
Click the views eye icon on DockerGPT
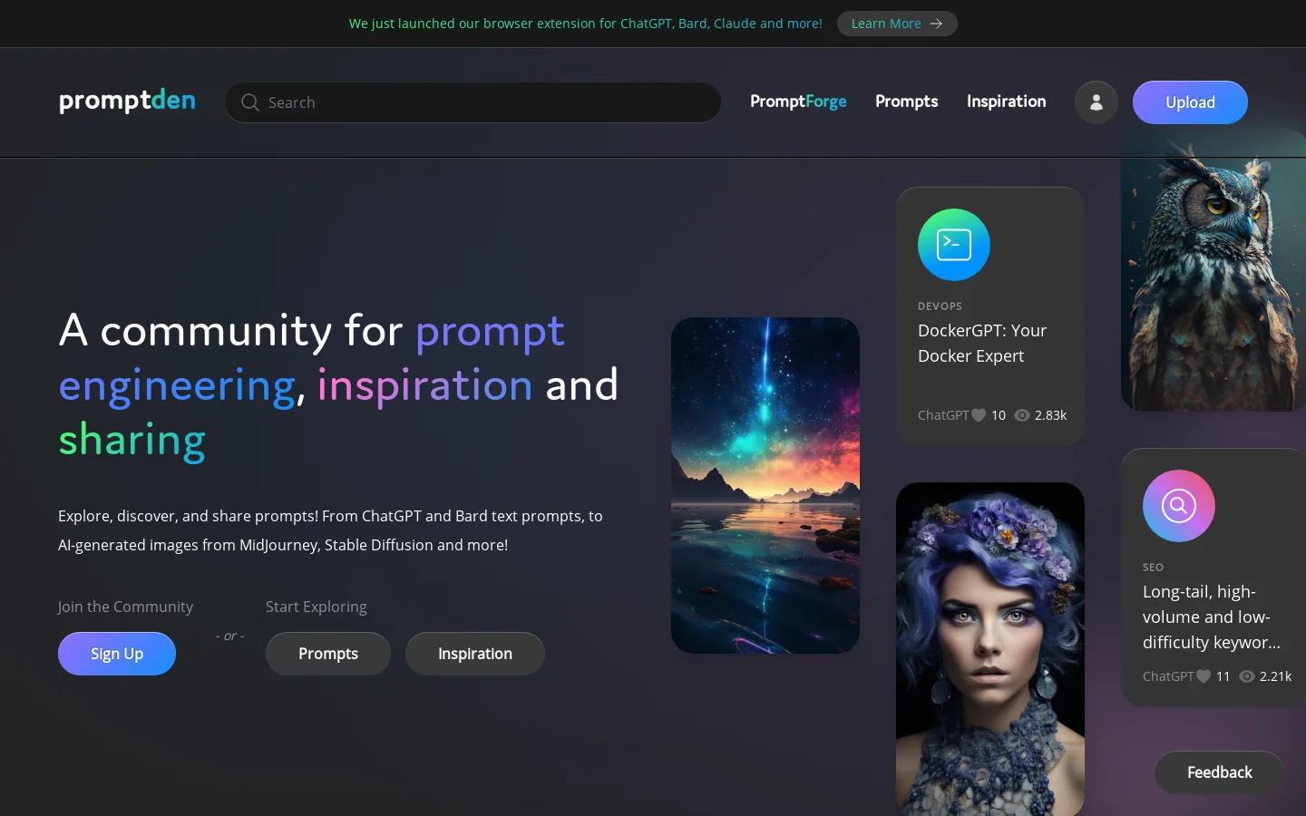click(1022, 415)
